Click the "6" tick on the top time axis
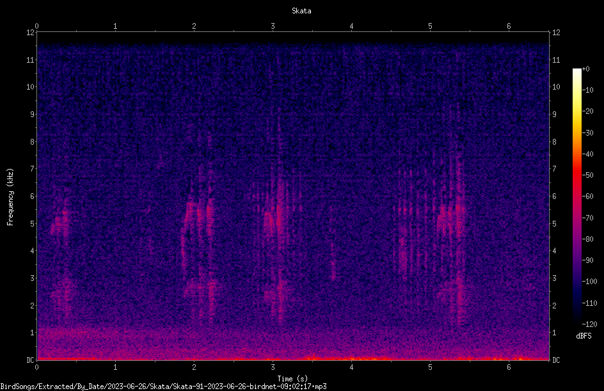604x391 pixels. [509, 26]
